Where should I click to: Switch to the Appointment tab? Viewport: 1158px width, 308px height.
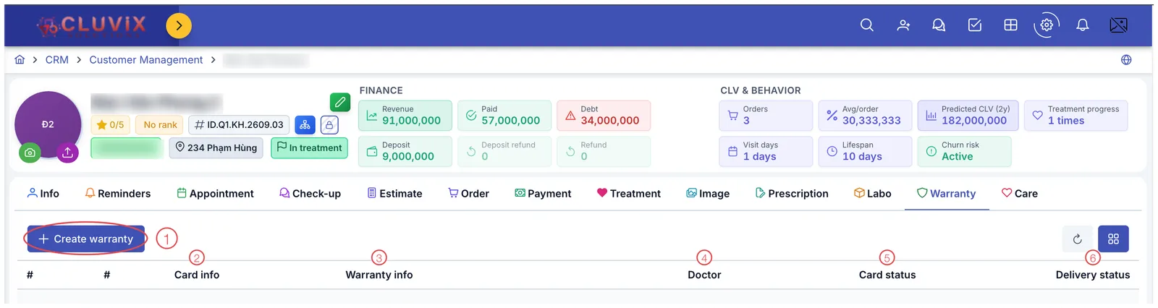pyautogui.click(x=215, y=194)
